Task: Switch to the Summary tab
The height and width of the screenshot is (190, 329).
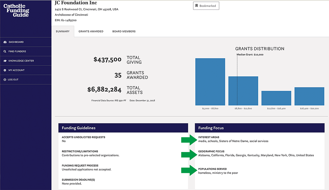Action: point(63,31)
